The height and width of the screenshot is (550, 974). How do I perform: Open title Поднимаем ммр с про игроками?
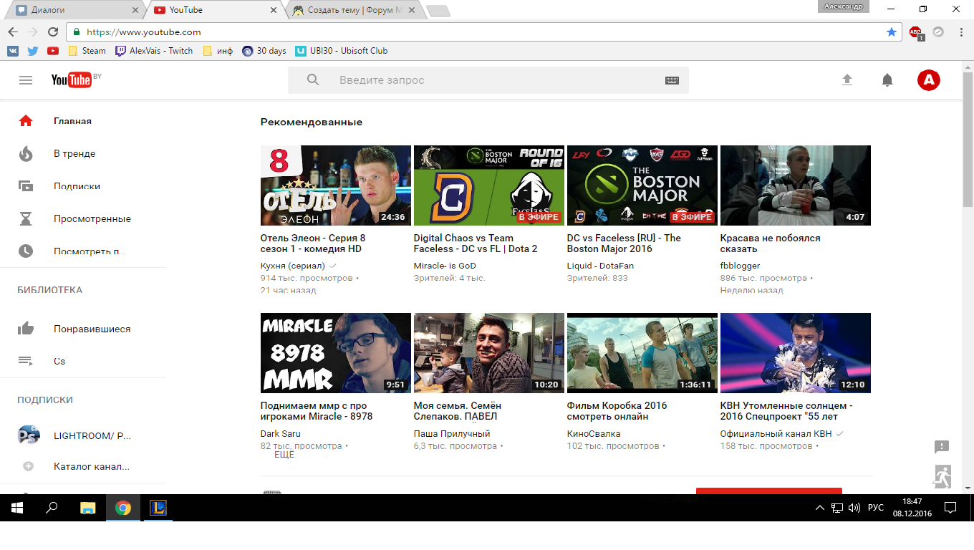tap(317, 411)
